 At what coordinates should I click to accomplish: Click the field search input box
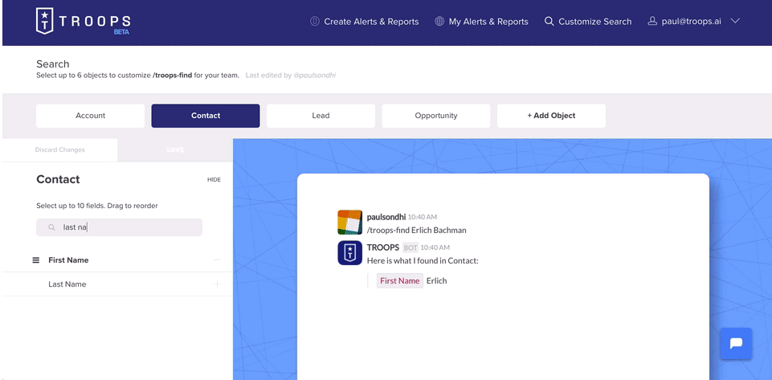coord(119,227)
